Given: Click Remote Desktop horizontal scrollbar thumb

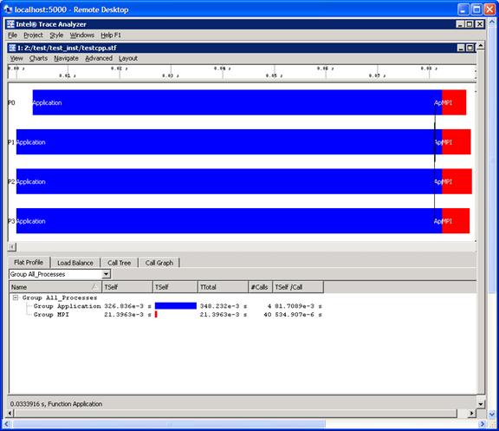Looking at the screenshot, I should pyautogui.click(x=169, y=424).
